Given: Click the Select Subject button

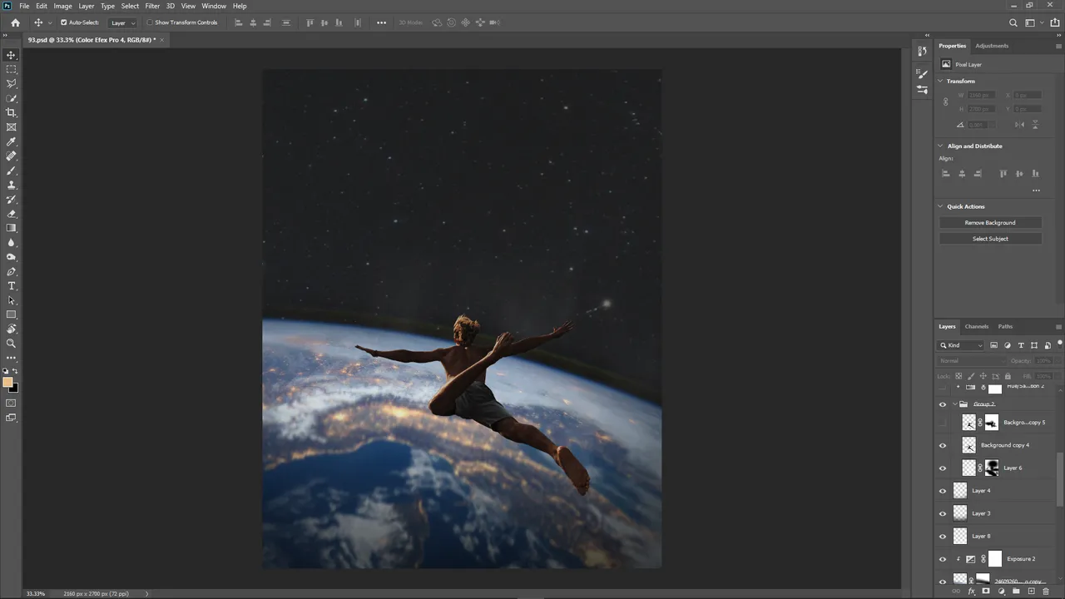Looking at the screenshot, I should coord(990,239).
